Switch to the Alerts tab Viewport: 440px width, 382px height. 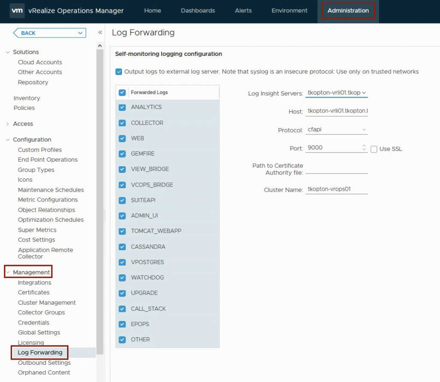click(x=243, y=11)
